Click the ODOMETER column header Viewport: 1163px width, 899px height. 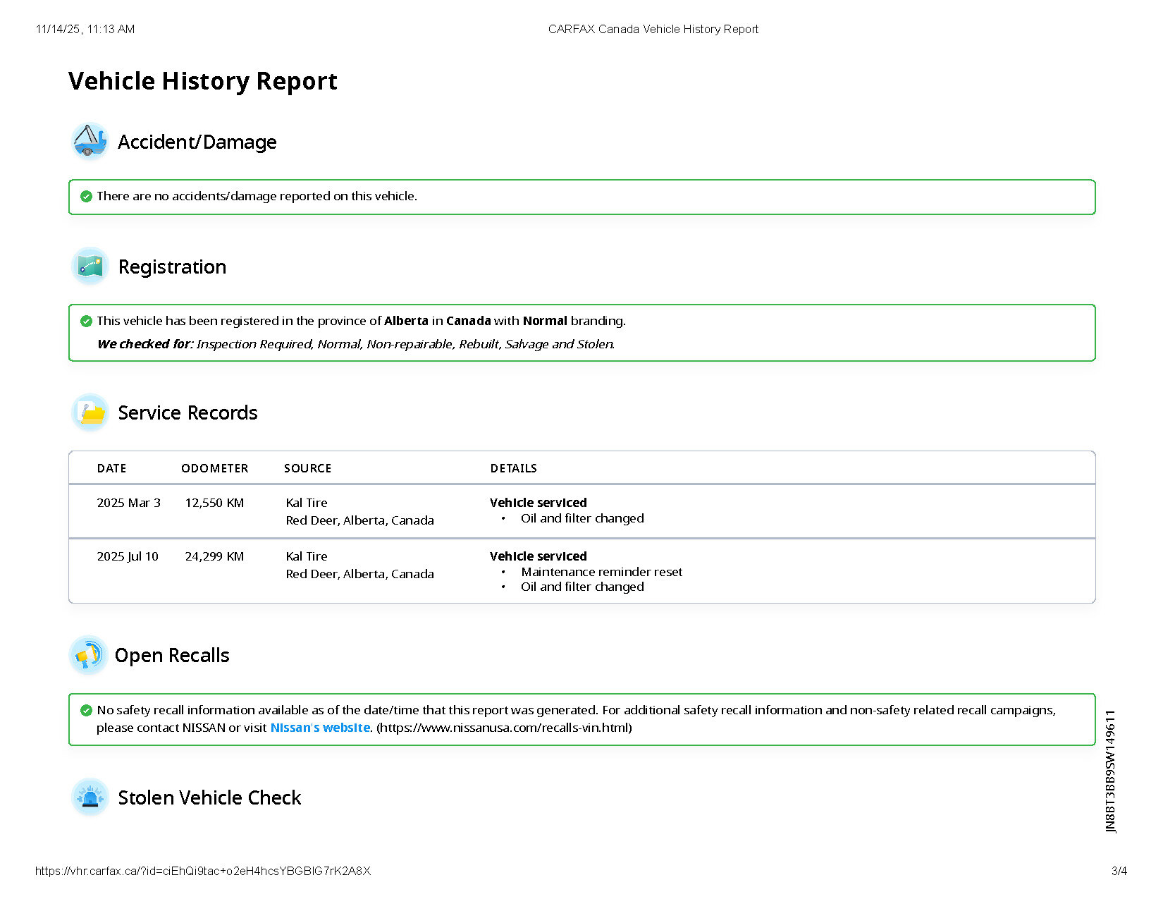214,468
